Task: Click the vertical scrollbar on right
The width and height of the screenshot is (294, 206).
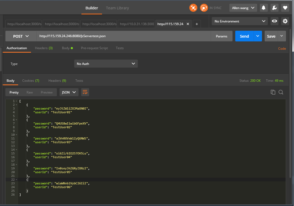Action: pyautogui.click(x=290, y=103)
